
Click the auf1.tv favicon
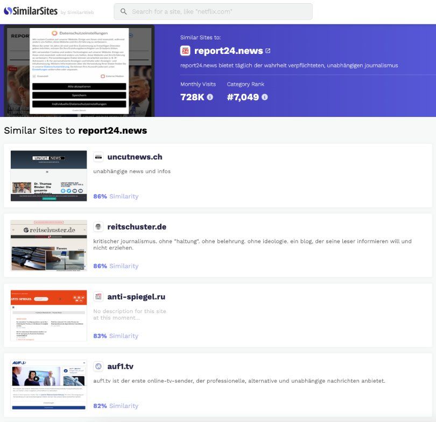coord(99,366)
